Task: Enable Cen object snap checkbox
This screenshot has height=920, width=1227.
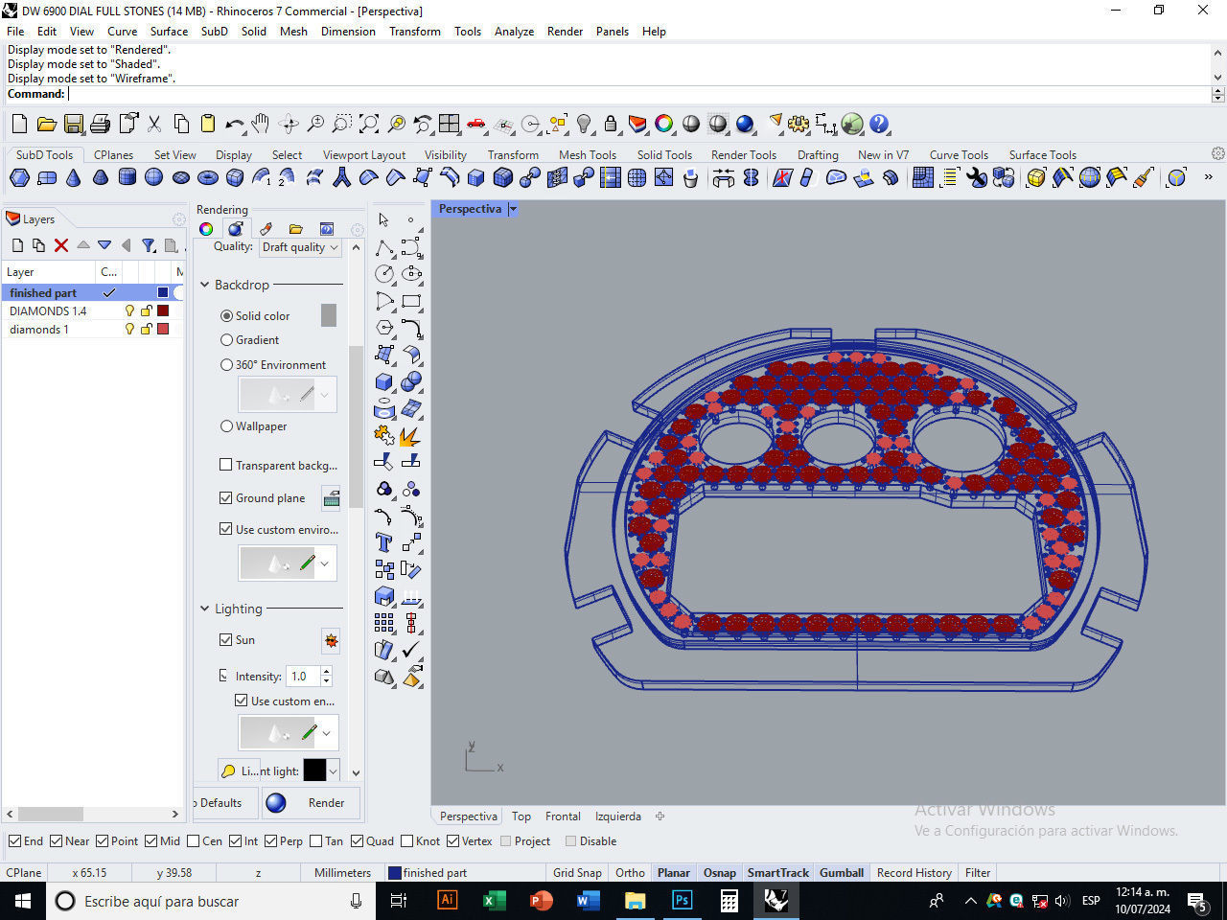Action: pyautogui.click(x=194, y=841)
